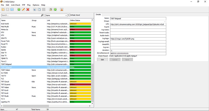Screen dimensions: 209x111
Task: Click the grayed-out paste toolbar icon
Action: [x=44, y=9]
